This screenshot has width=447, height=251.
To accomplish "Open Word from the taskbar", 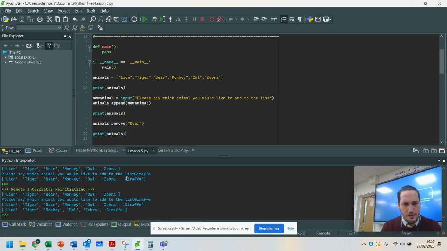I will pos(73,244).
